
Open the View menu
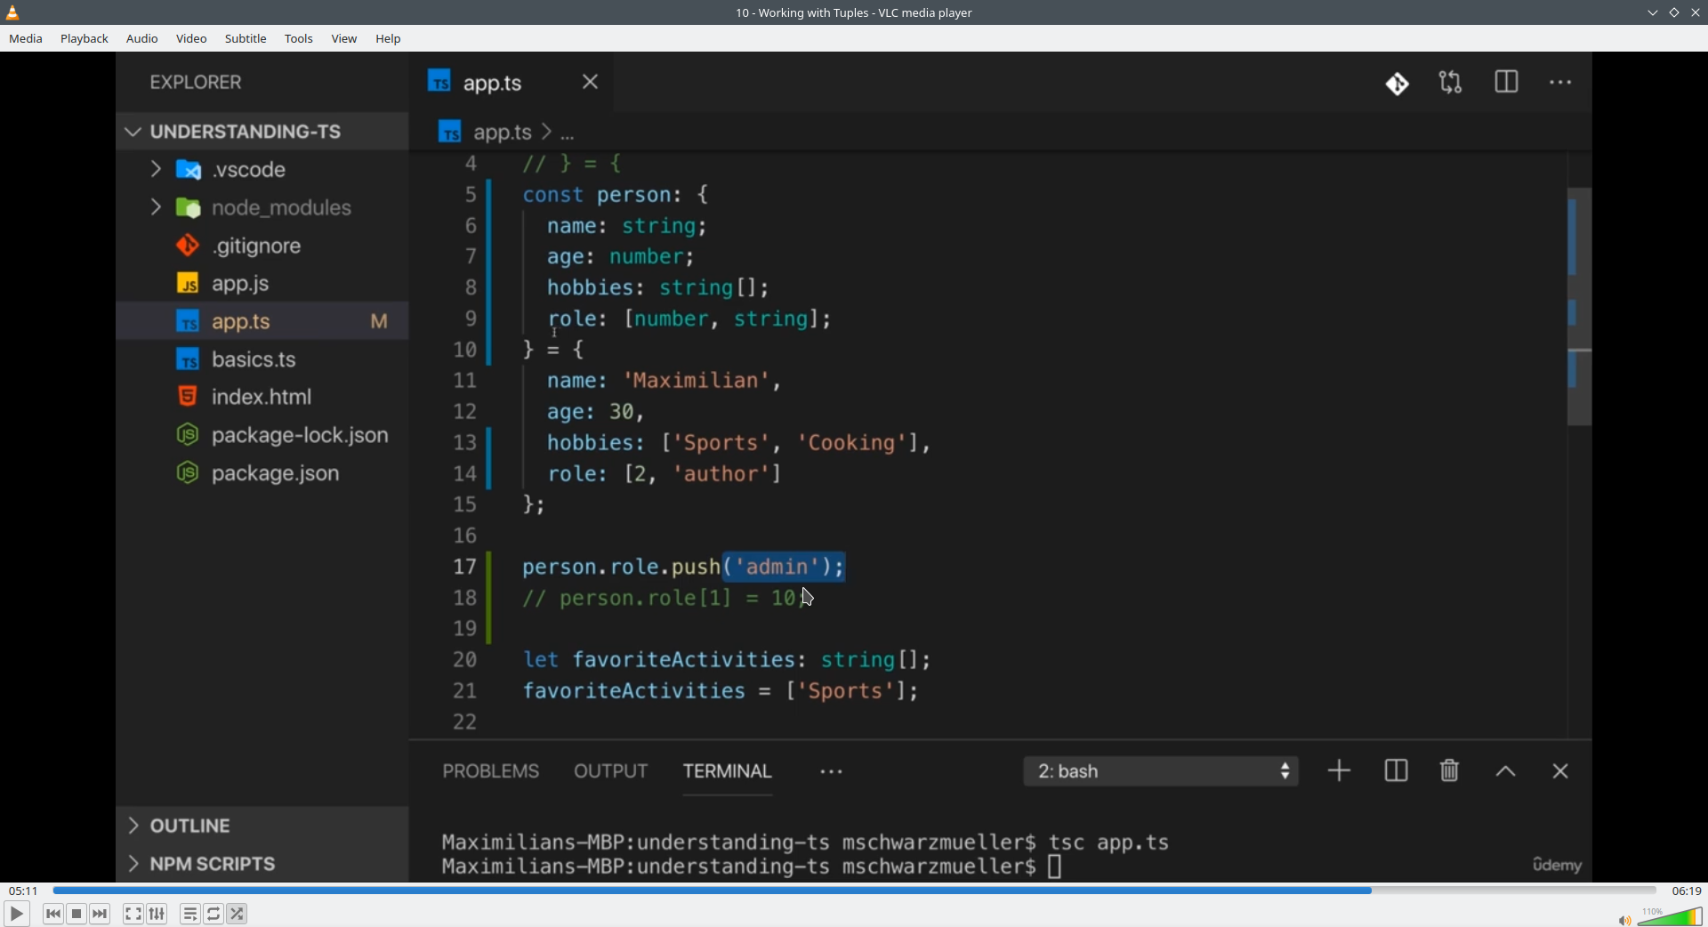click(x=344, y=39)
